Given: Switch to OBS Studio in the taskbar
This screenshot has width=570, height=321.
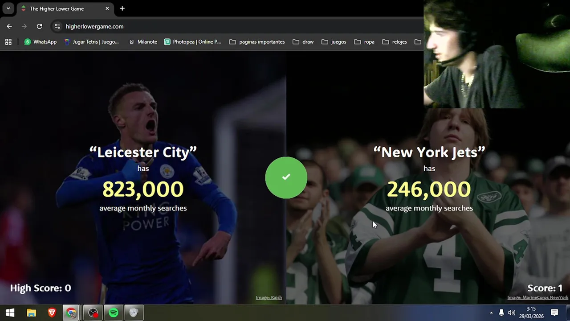Looking at the screenshot, I should pyautogui.click(x=93, y=313).
